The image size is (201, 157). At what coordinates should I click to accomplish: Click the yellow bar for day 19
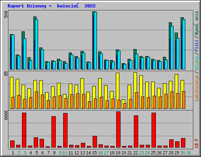point(117,91)
